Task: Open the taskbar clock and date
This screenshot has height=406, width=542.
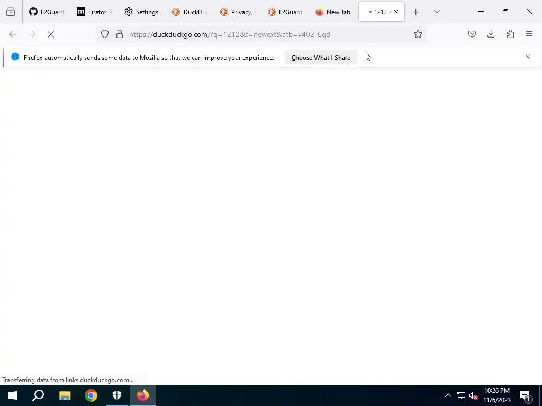Action: point(496,395)
